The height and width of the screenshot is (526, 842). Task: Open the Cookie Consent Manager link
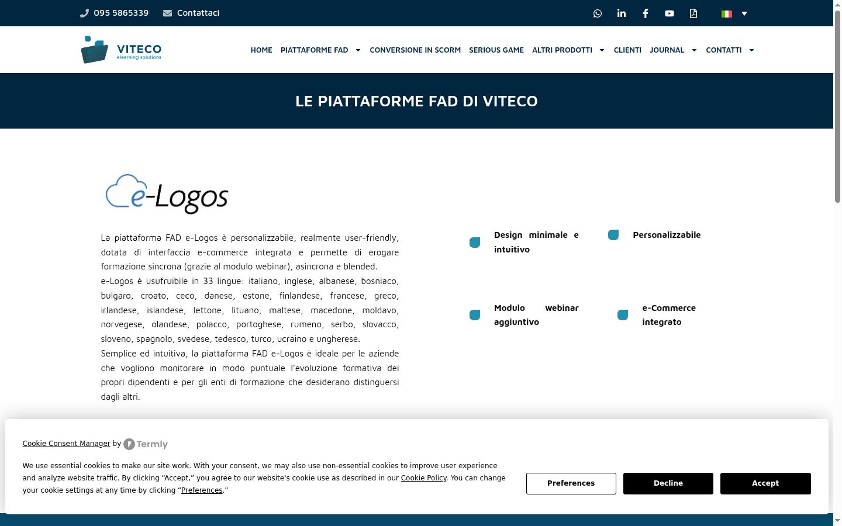pyautogui.click(x=67, y=444)
